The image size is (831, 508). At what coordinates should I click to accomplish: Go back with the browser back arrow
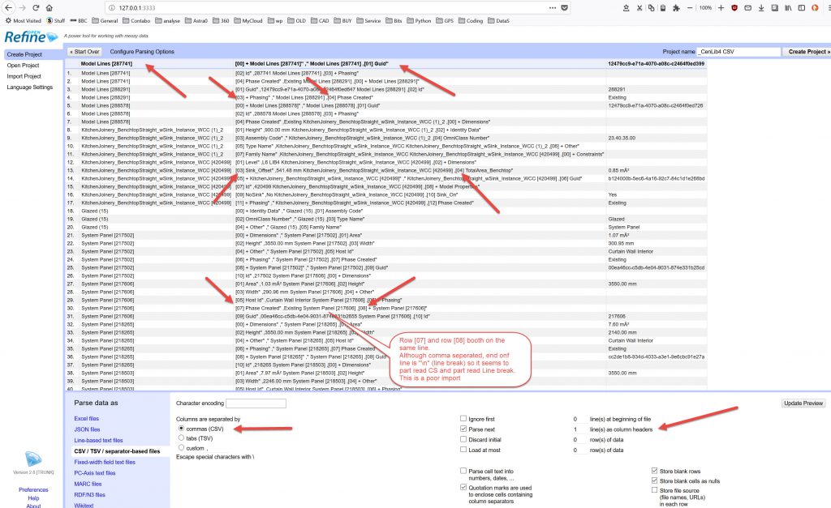coord(7,7)
